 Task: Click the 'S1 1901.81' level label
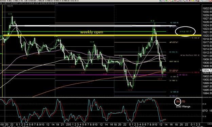click(174, 77)
